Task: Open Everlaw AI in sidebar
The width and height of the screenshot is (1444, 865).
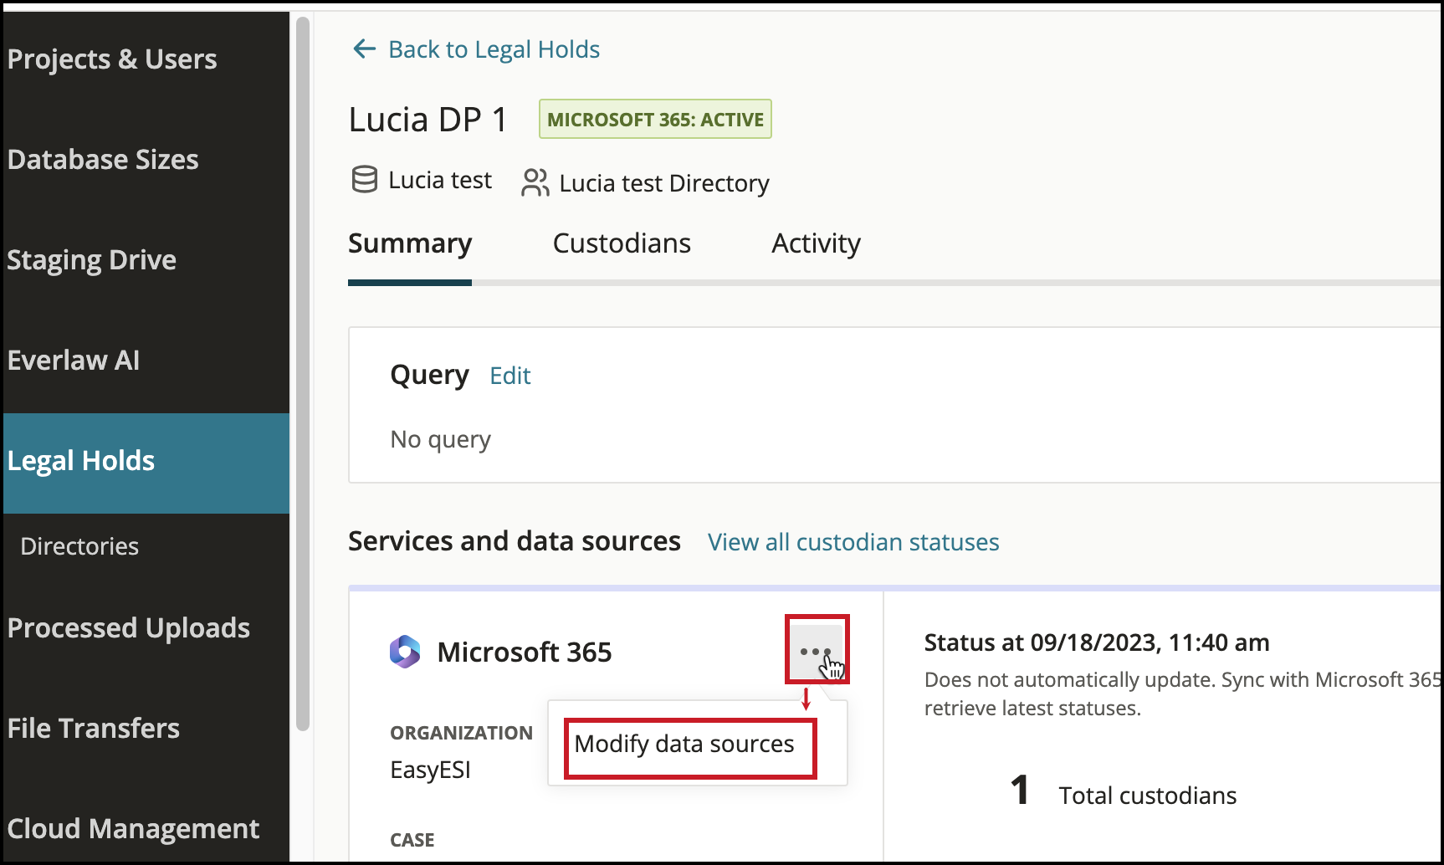Action: (146, 361)
